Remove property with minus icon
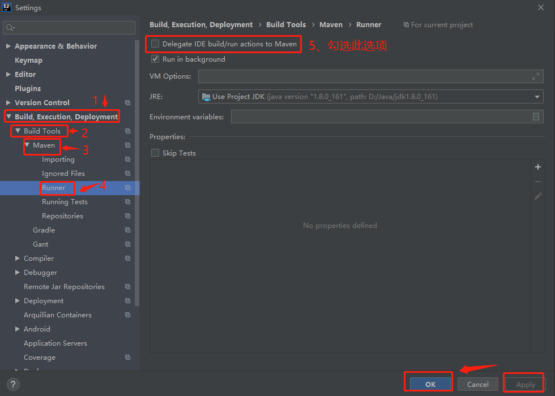 click(538, 182)
